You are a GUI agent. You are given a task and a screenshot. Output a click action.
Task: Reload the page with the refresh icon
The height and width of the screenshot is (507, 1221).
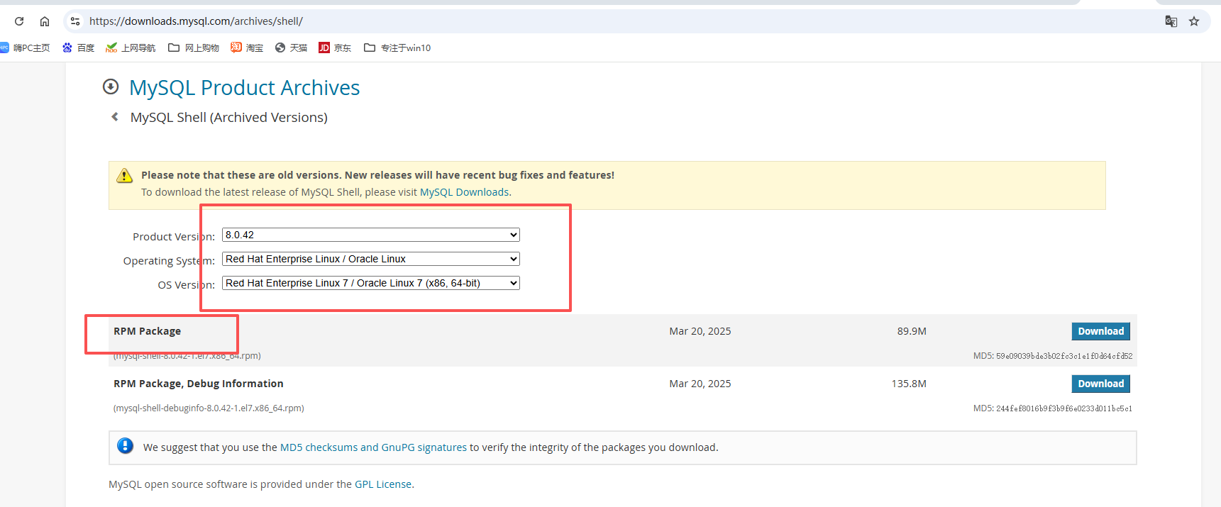click(19, 21)
